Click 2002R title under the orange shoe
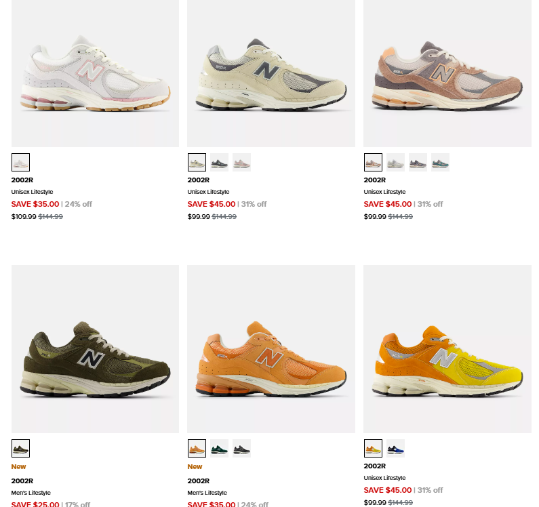This screenshot has height=507, width=539. [x=199, y=481]
